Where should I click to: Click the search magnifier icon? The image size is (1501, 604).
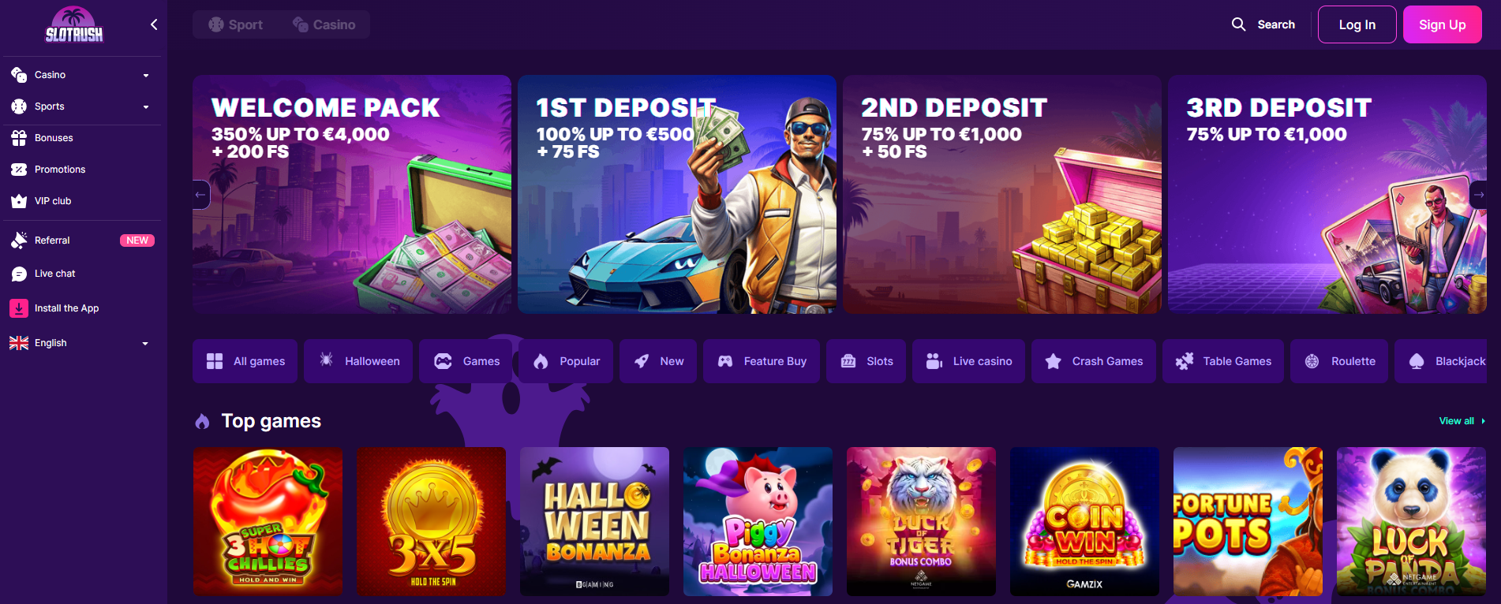(1239, 24)
